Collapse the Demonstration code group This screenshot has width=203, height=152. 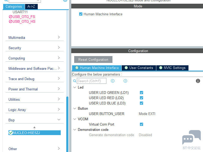[75, 130]
